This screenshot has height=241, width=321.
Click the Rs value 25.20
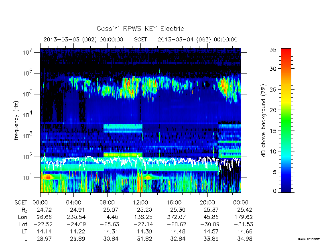pyautogui.click(x=144, y=210)
